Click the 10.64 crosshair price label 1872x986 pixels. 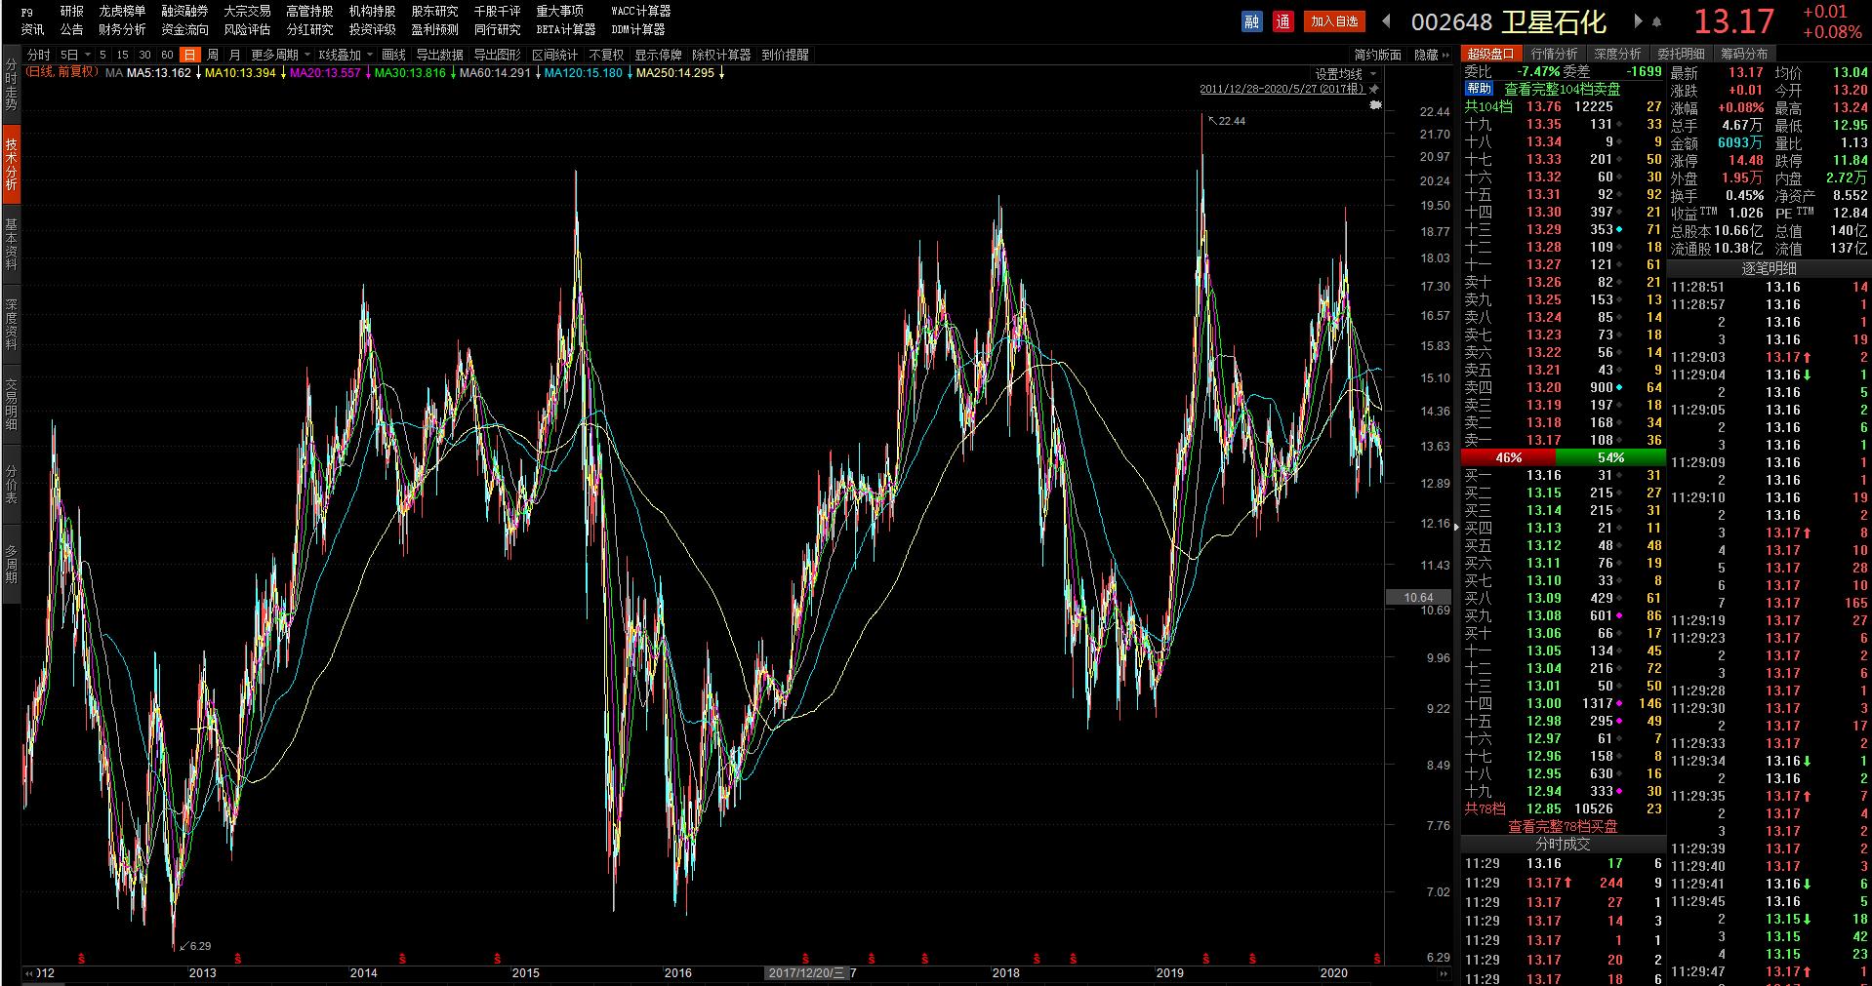(x=1419, y=597)
